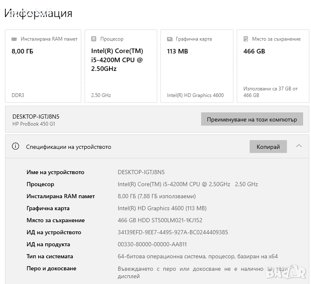Select the DDR3 label in RAM card
The width and height of the screenshot is (311, 284).
18,95
